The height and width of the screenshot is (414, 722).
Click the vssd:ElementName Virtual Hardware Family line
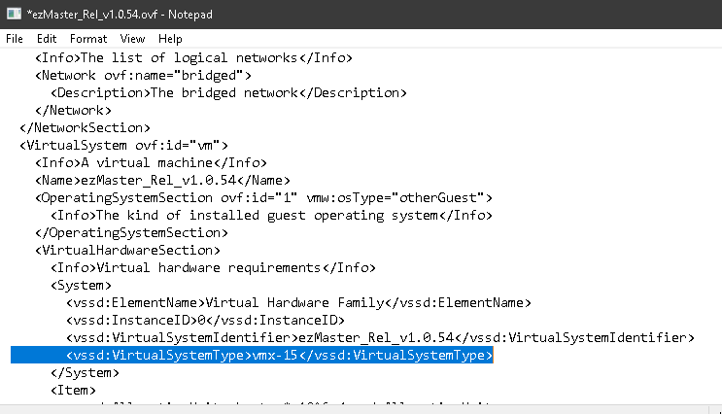[299, 303]
